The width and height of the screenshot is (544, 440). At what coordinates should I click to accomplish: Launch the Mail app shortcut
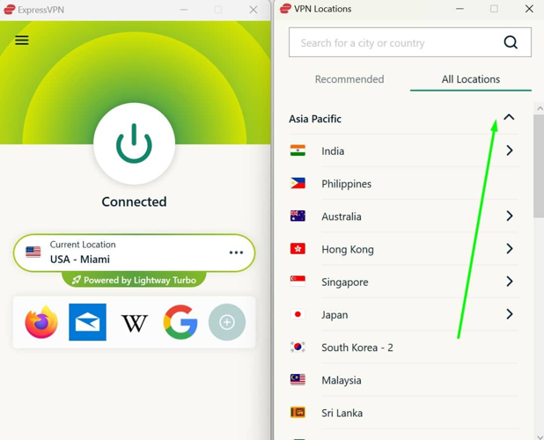(x=87, y=322)
